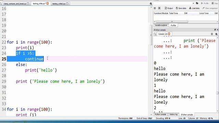Click the profiler Stop button
Viewport: 219px width, 123px height.
[x=215, y=3]
